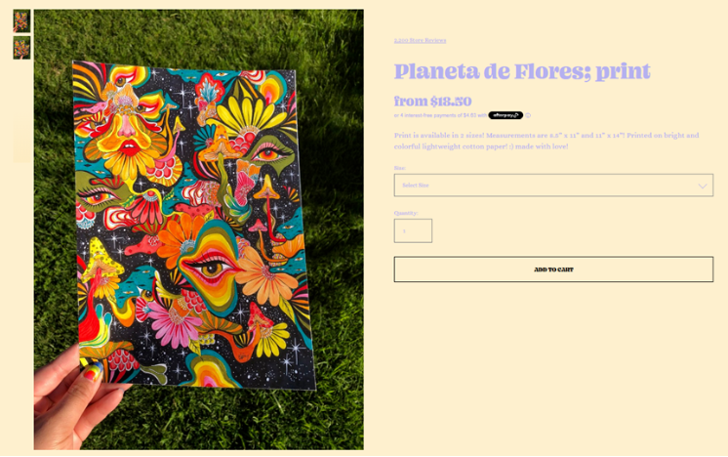Image resolution: width=728 pixels, height=457 pixels.
Task: Click the Quantity field label
Action: pos(406,213)
